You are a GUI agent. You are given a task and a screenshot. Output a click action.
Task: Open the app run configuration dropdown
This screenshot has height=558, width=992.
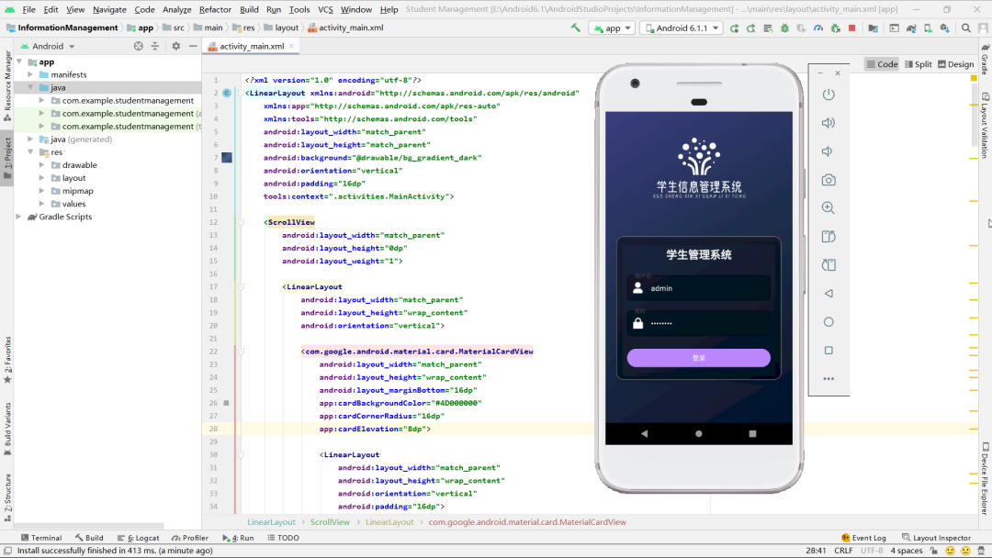pyautogui.click(x=612, y=28)
